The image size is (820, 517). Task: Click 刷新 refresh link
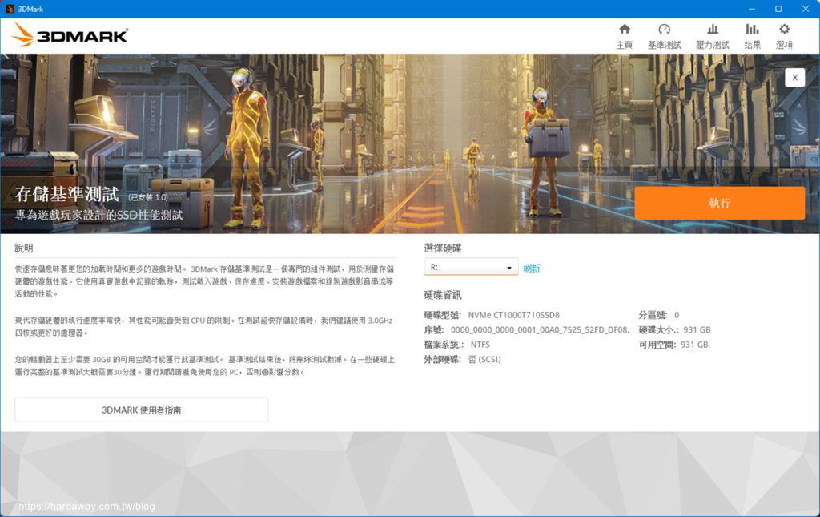(532, 268)
